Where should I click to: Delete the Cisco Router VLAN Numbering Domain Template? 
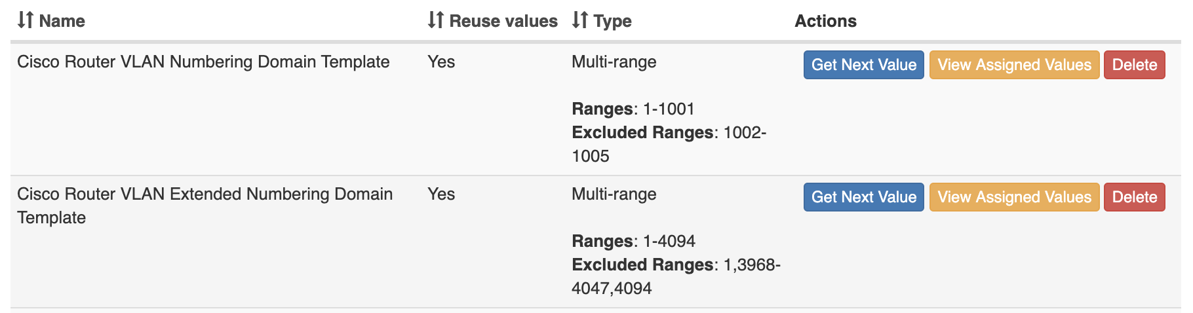[x=1134, y=65]
